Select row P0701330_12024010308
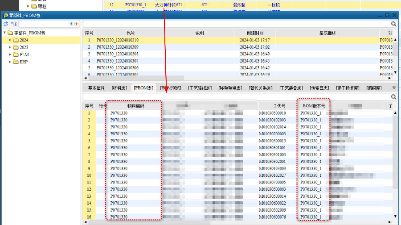Screen dimensions: 401x225 click(x=237, y=54)
